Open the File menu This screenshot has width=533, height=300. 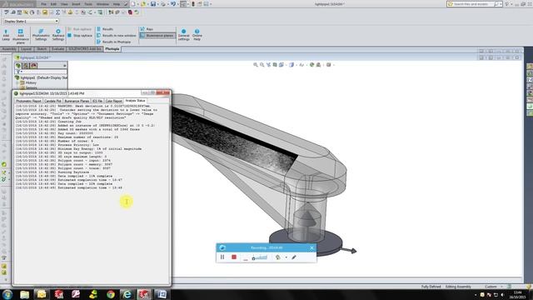pos(44,4)
